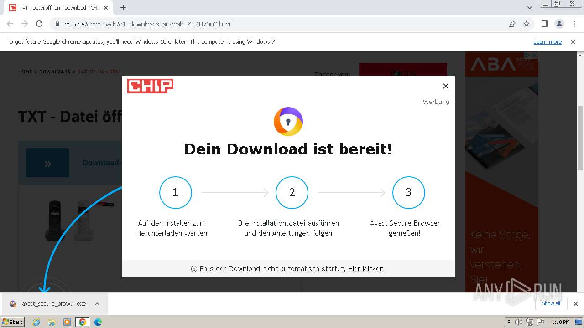Click the 'Dein Download ist bereit!' heading
Viewport: 584px width, 328px height.
[x=288, y=149]
